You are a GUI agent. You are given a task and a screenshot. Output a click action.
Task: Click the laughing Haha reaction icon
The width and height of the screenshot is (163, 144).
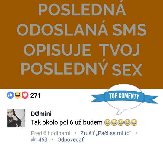point(18,95)
